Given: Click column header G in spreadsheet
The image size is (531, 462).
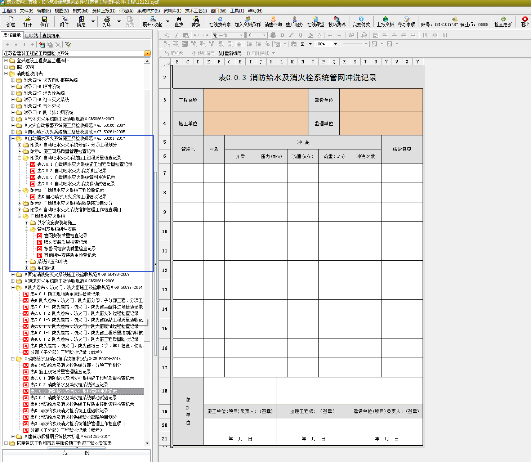Looking at the screenshot, I should pyautogui.click(x=229, y=62).
